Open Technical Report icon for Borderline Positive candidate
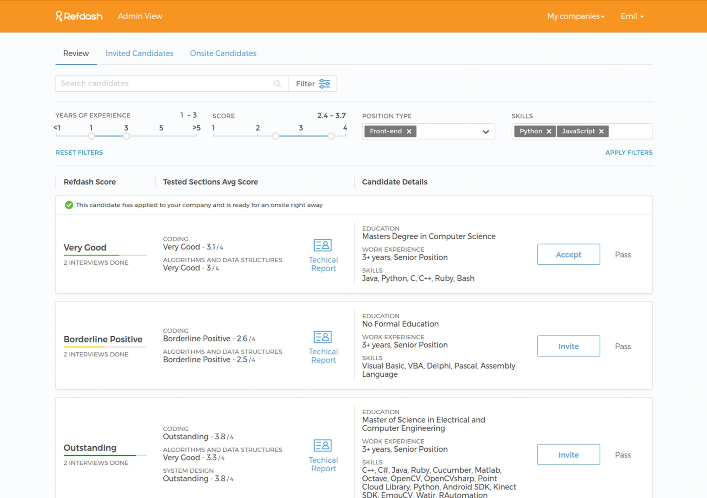707x498 pixels. (x=322, y=337)
